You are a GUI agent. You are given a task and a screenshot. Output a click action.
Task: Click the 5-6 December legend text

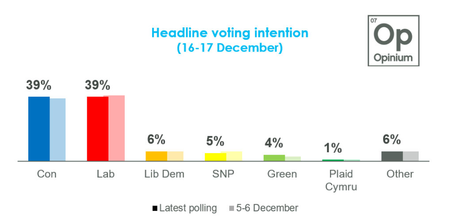point(266,208)
